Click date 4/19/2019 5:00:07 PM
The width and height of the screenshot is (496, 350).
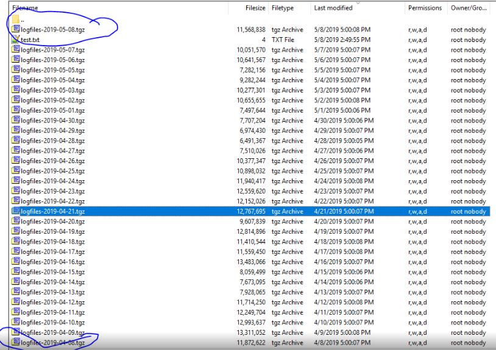pos(344,232)
